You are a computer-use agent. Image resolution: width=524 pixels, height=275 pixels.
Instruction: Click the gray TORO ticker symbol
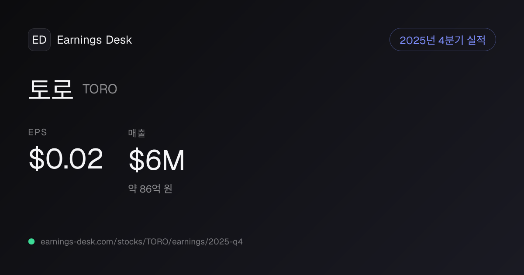click(100, 89)
